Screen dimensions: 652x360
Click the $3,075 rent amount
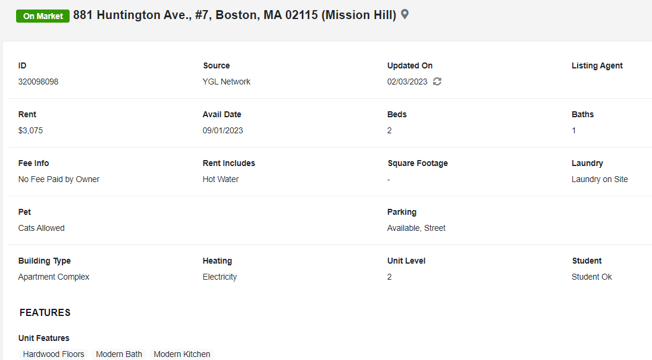[x=30, y=130]
